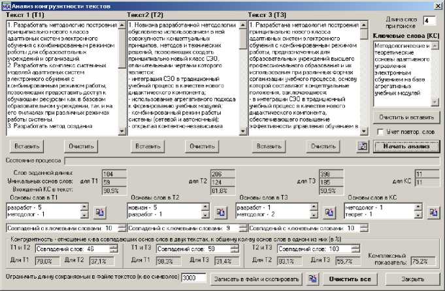Click Очистить button under Текст 3

tap(323, 146)
